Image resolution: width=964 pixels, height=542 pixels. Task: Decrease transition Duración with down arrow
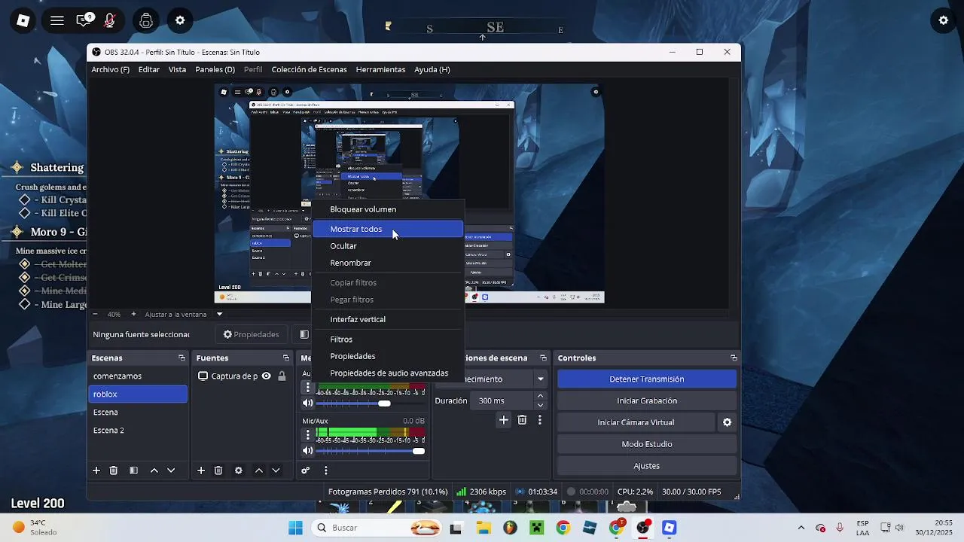[x=540, y=405]
